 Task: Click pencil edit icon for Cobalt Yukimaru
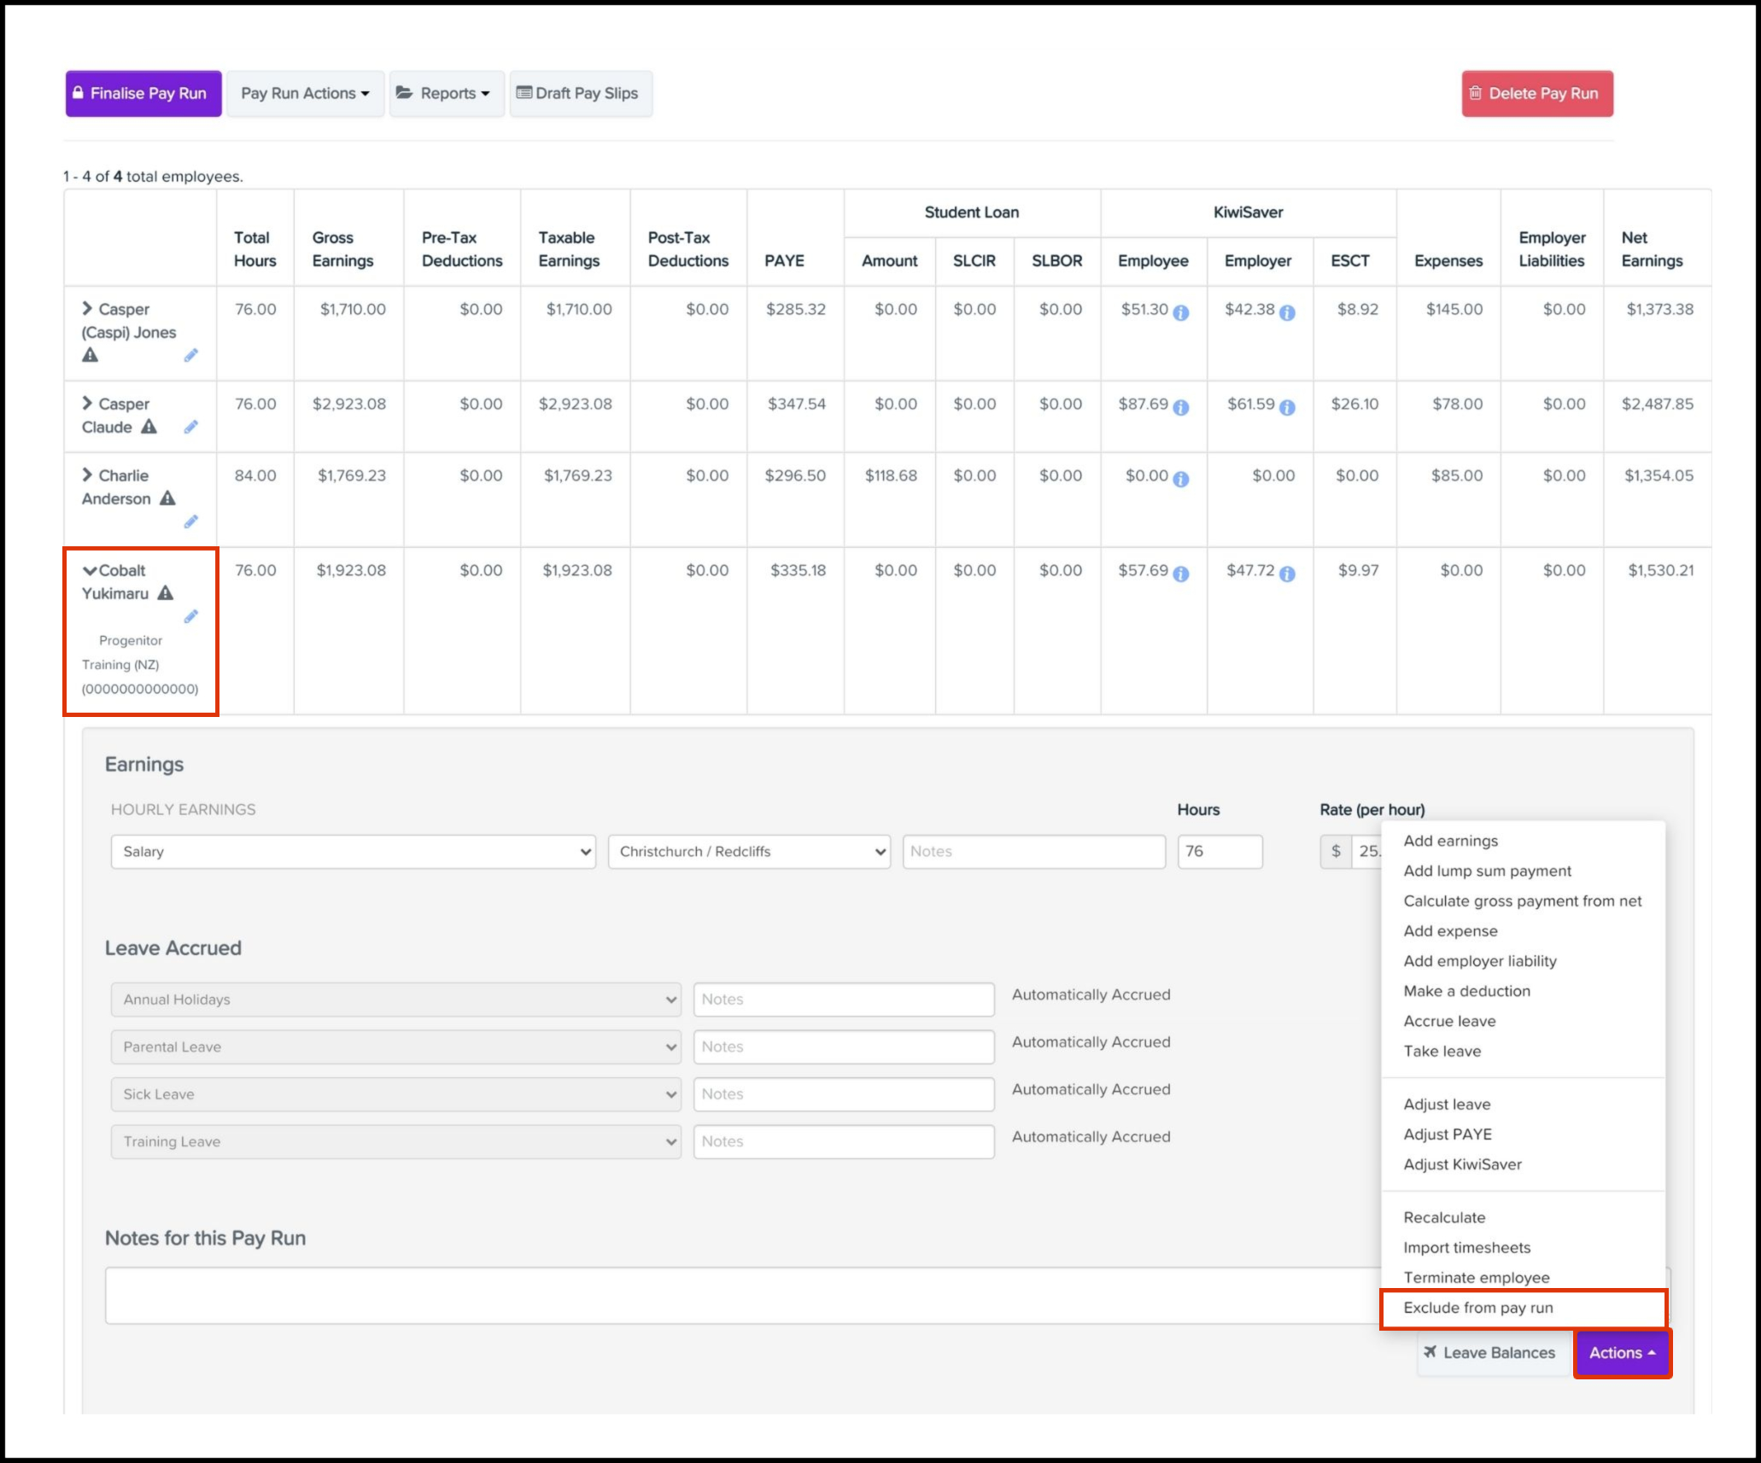click(190, 616)
